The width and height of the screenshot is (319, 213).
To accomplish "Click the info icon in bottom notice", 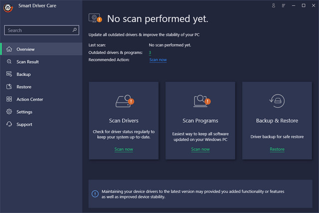I will (95, 194).
